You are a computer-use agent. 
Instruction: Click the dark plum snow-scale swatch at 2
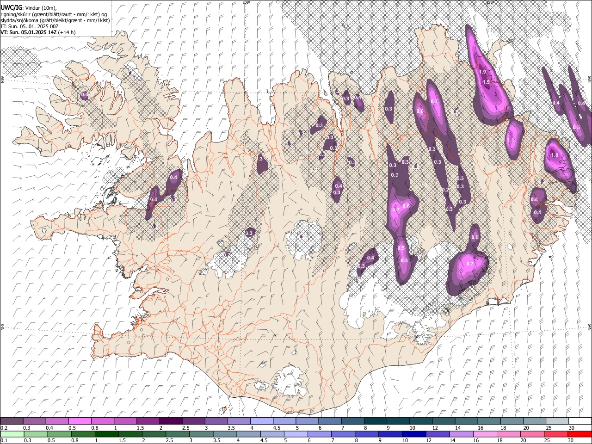pos(171,421)
